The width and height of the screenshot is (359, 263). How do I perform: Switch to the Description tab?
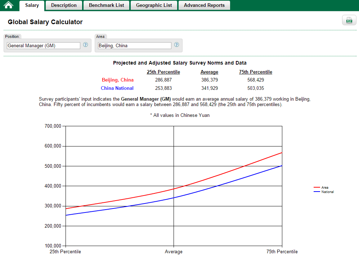[64, 5]
